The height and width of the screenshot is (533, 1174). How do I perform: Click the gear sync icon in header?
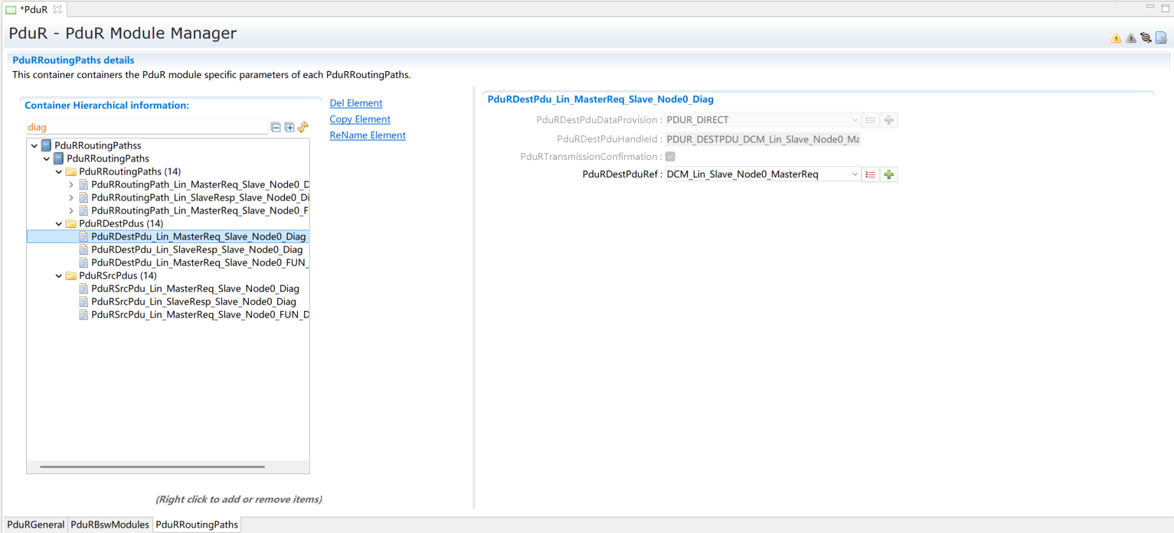tap(1146, 37)
